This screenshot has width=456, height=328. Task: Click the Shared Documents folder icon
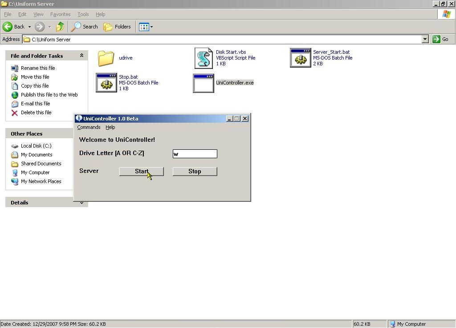pos(15,164)
